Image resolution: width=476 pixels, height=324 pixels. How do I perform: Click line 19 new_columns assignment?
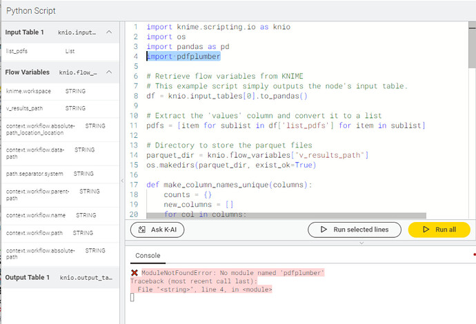tap(199, 205)
